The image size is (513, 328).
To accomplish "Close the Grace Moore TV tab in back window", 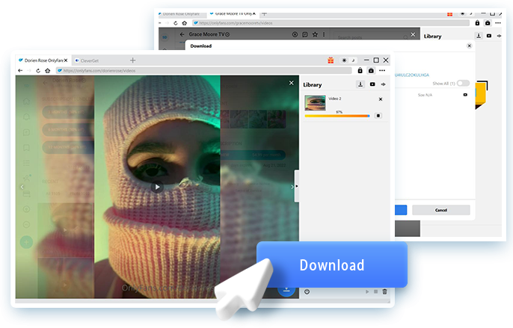I will click(x=254, y=13).
